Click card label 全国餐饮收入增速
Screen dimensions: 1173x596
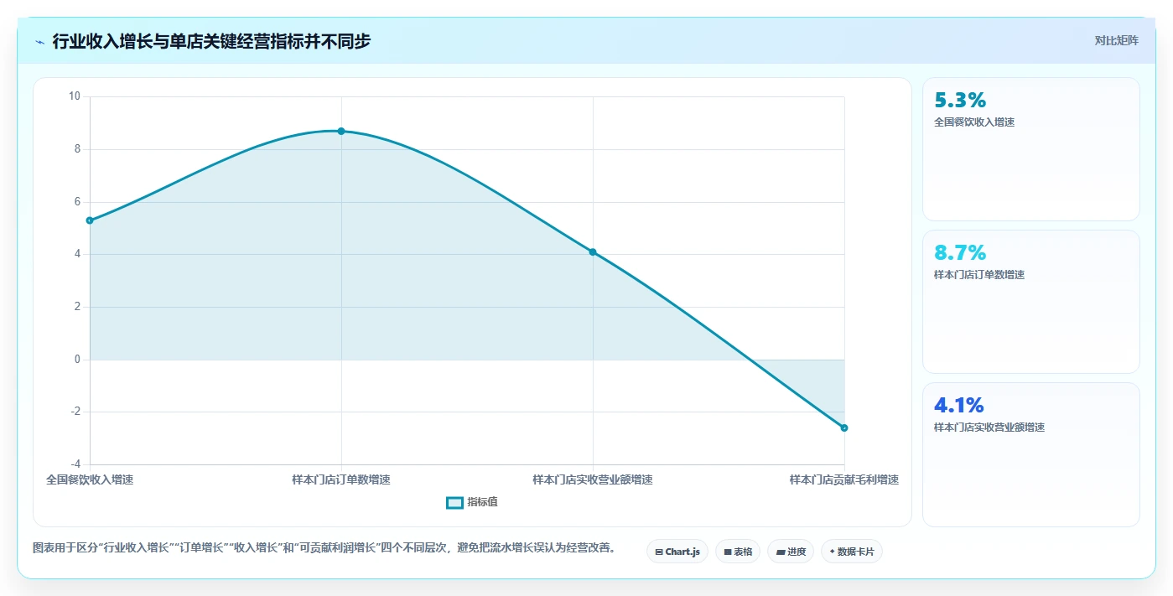tap(974, 122)
